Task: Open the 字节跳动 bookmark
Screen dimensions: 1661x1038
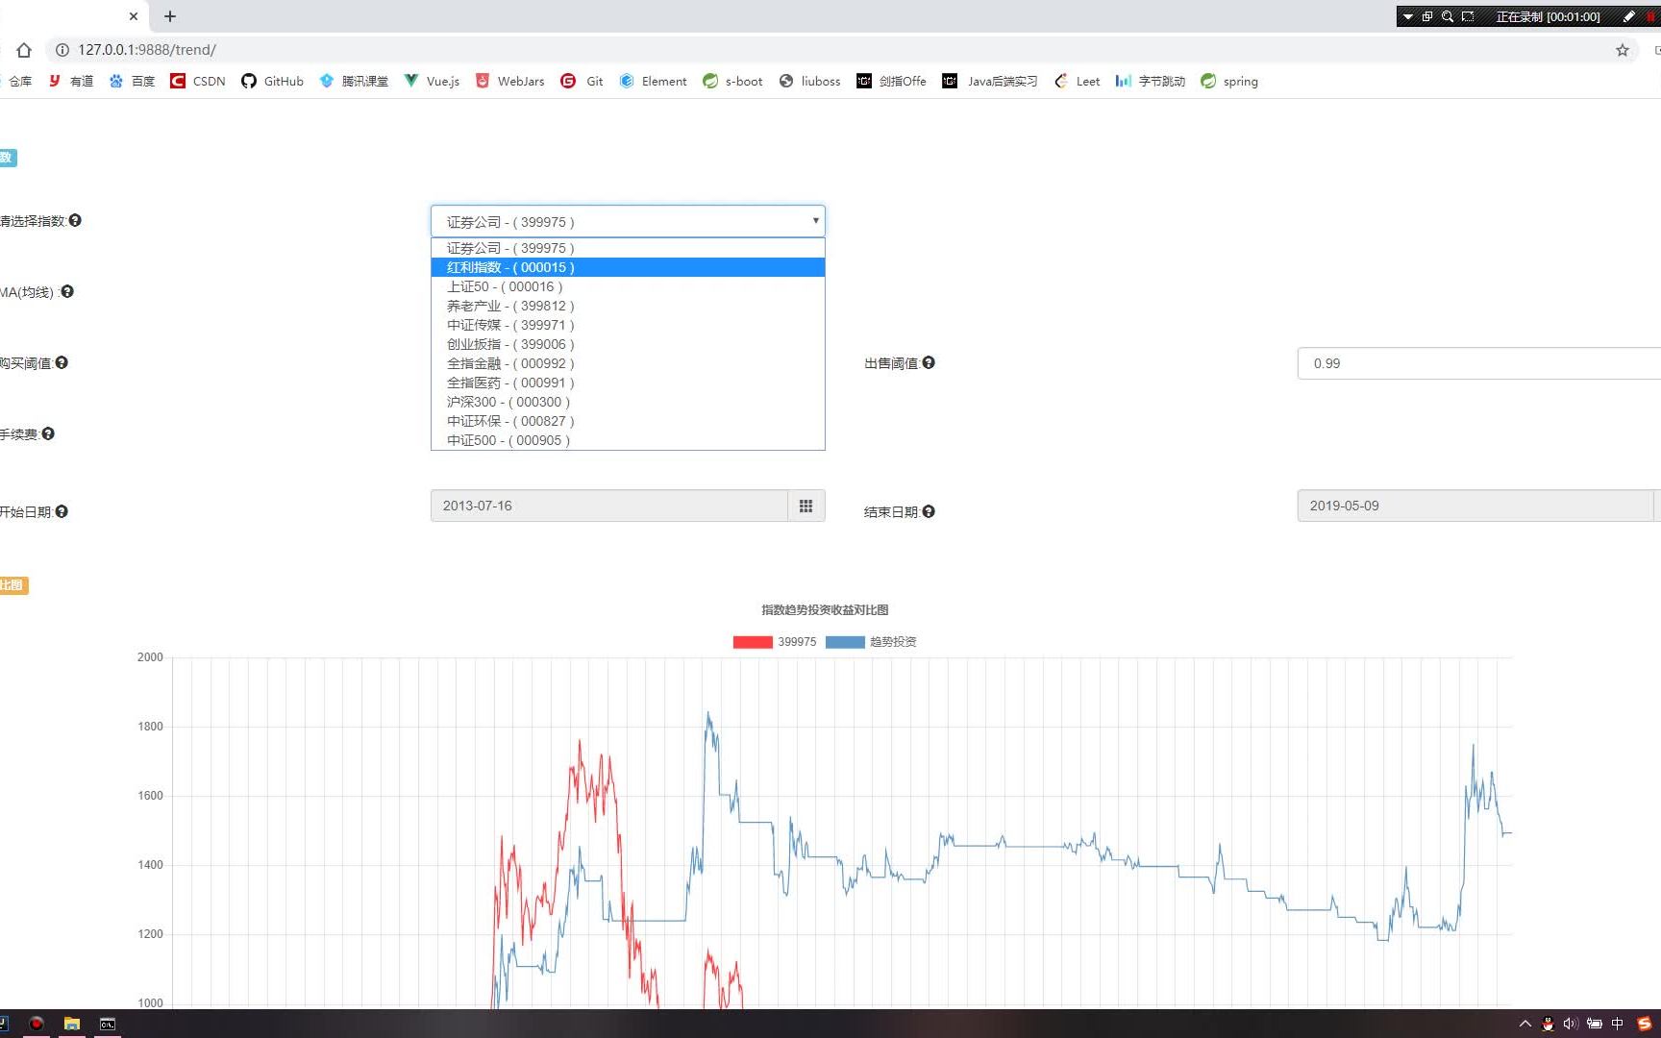Action: 1150,82
